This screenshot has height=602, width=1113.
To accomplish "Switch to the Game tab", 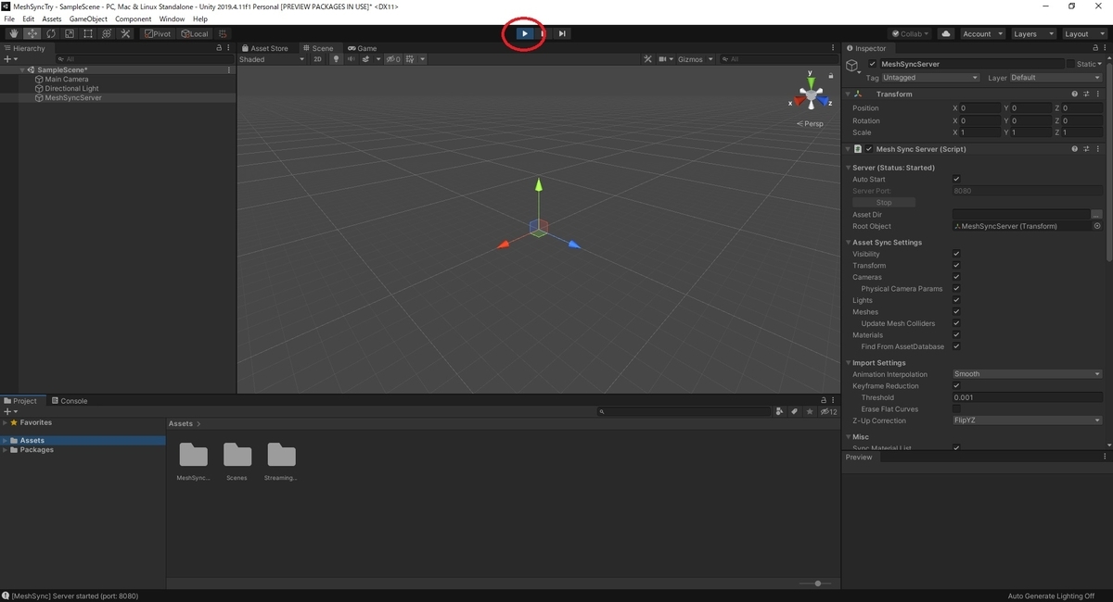I will coord(363,48).
